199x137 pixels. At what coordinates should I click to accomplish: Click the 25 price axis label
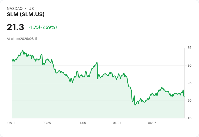click(x=190, y=83)
